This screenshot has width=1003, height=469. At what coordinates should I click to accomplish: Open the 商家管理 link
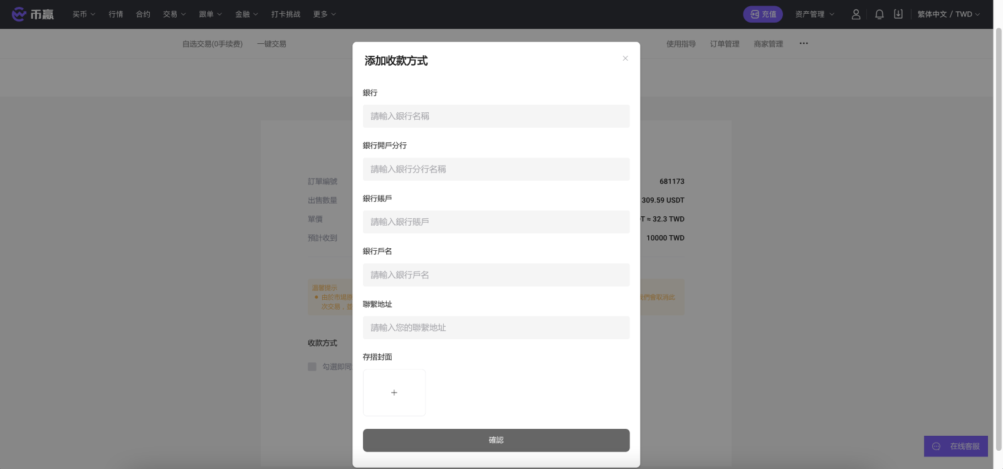pos(769,44)
